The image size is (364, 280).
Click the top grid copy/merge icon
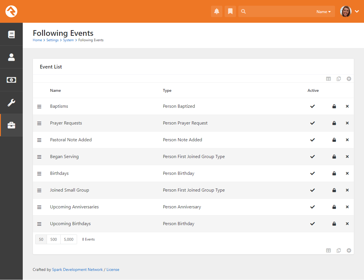339,79
